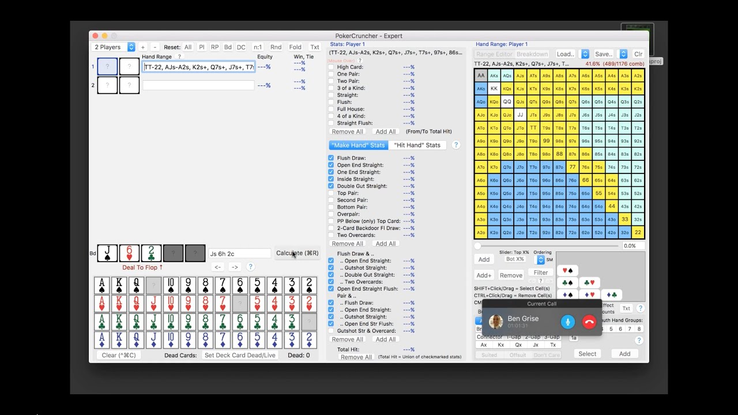This screenshot has height=415, width=738.
Task: Enable the Top Pair checkbox
Action: point(331,193)
